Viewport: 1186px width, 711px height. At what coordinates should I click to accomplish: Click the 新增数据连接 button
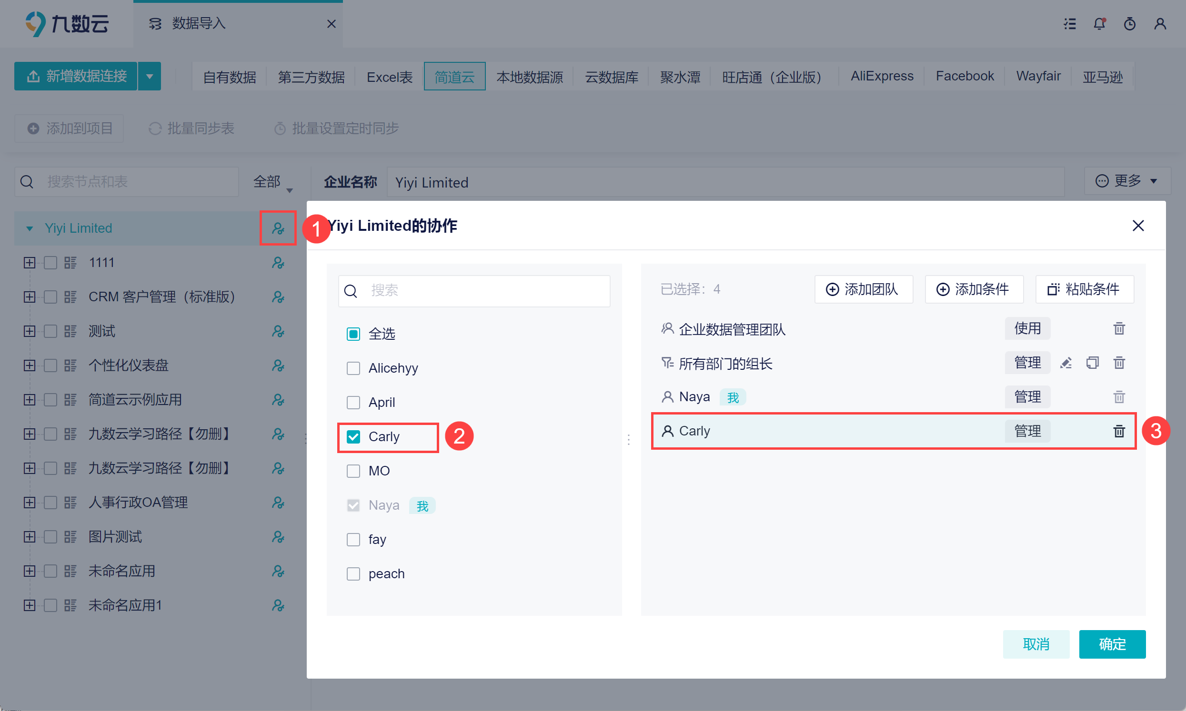76,76
